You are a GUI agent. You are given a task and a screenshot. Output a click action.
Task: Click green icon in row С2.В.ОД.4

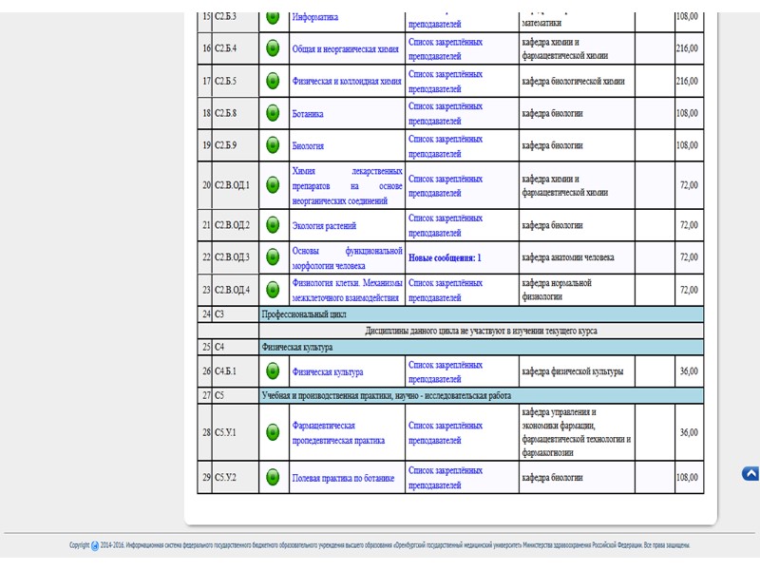273,290
